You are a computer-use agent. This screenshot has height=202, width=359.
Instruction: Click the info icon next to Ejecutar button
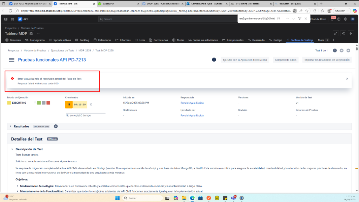(x=214, y=60)
